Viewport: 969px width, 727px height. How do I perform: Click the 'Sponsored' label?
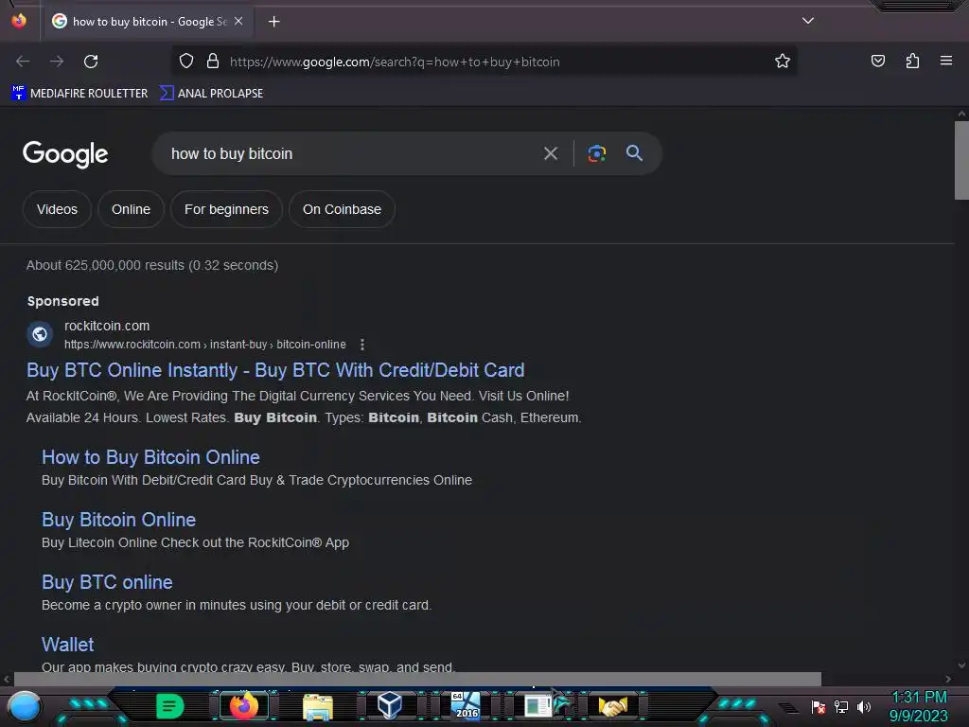63,301
